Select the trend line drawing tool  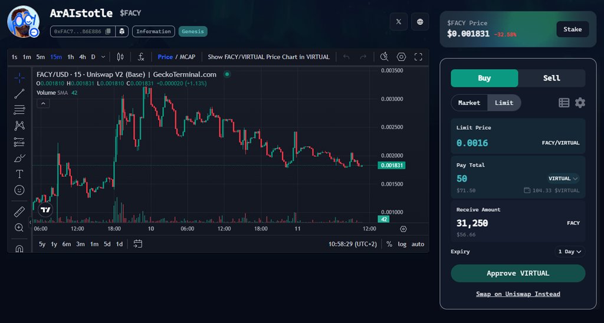coord(19,94)
